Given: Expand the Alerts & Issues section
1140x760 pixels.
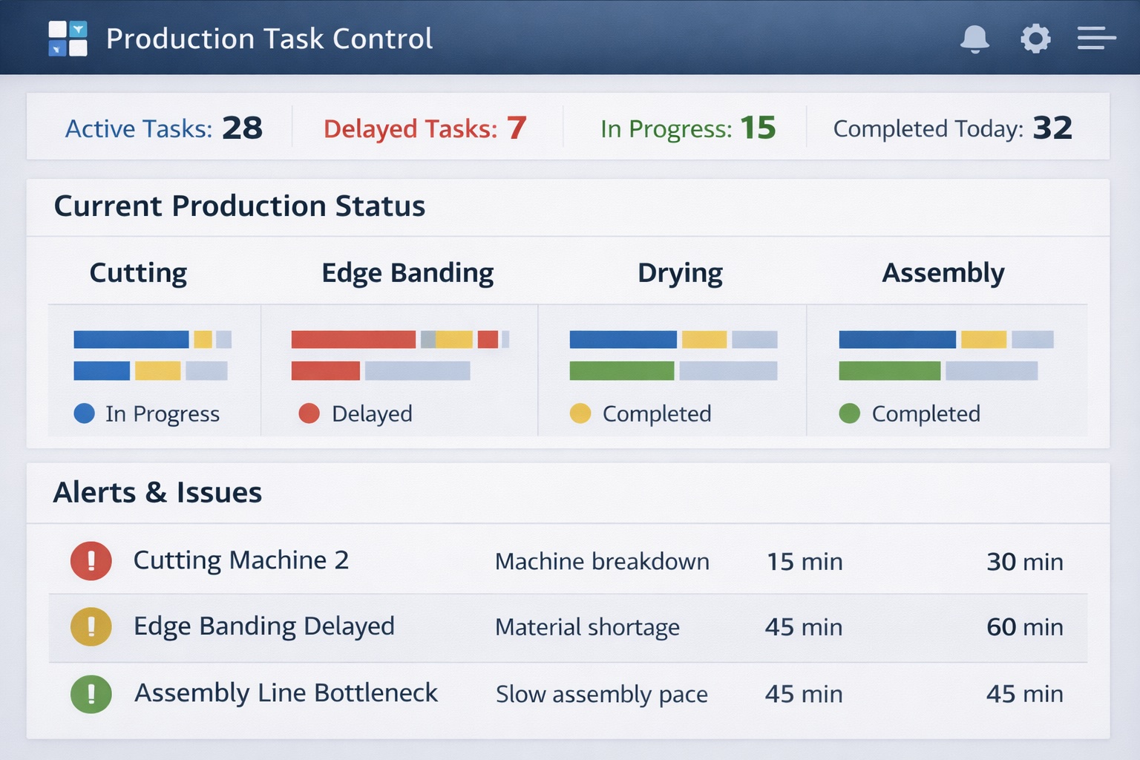Looking at the screenshot, I should 157,492.
